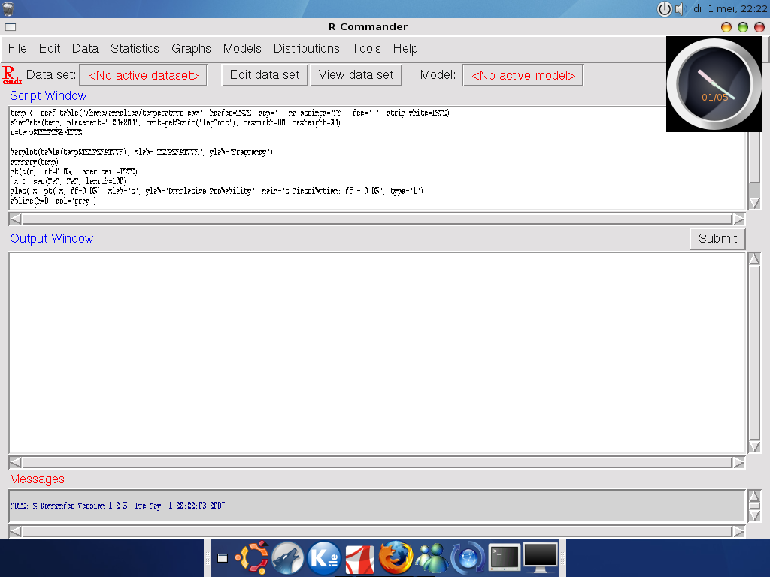The height and width of the screenshot is (577, 770).
Task: Click the 'Data set:' label
Action: tap(51, 75)
